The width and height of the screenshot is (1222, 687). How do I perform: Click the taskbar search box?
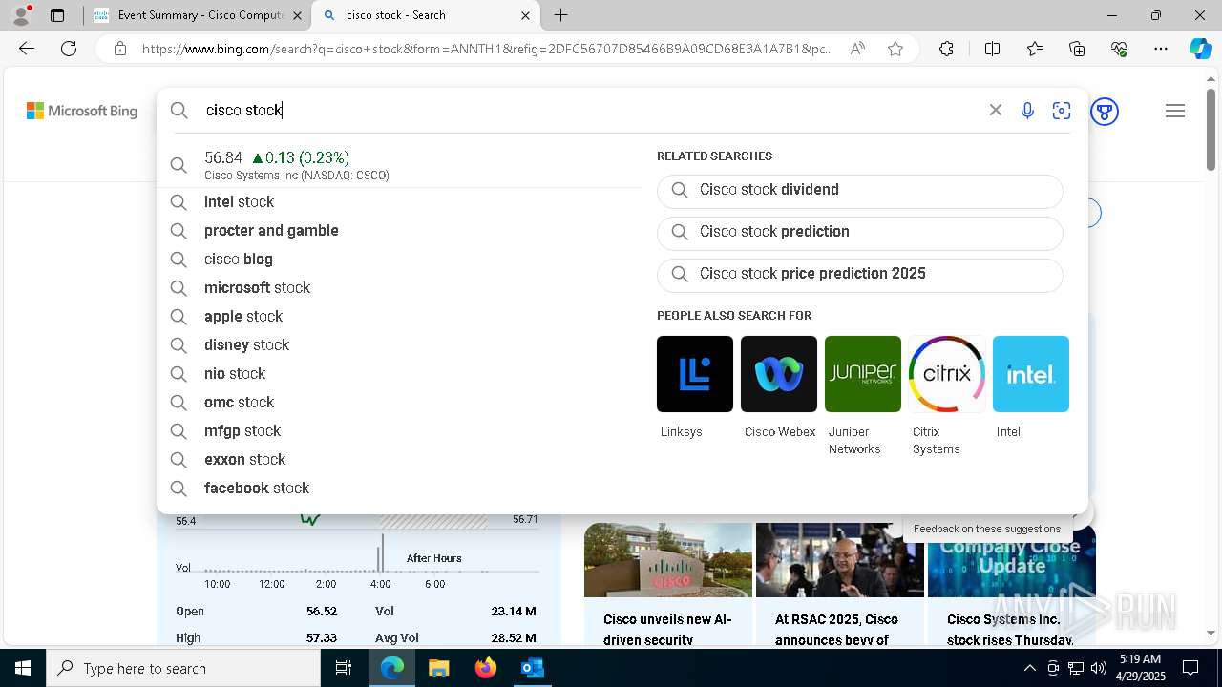click(x=183, y=668)
